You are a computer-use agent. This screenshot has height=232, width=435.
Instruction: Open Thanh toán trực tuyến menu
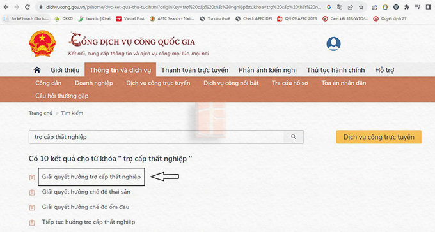tap(194, 70)
